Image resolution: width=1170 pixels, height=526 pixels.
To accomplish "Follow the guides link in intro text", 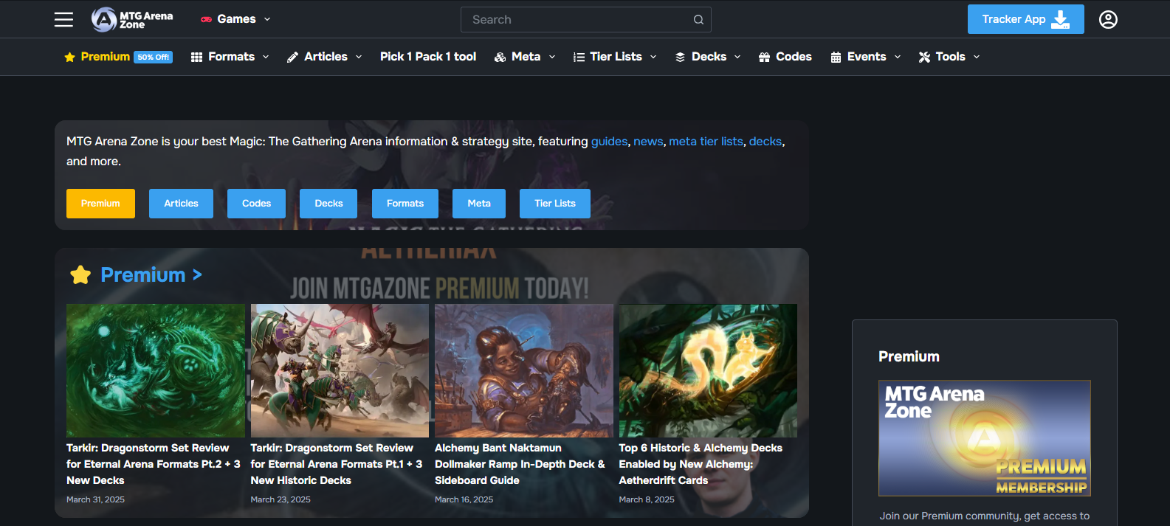I will click(x=609, y=142).
